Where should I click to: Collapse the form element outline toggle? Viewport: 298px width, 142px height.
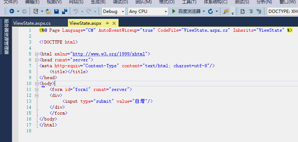coord(37,89)
